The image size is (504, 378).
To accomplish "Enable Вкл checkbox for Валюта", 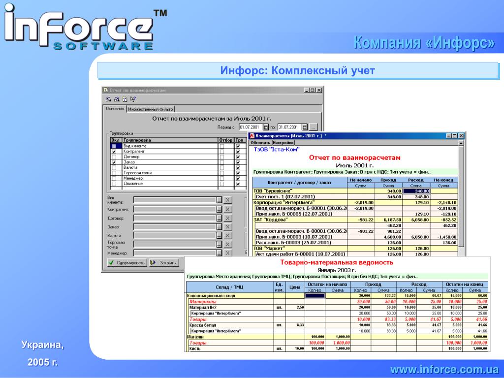I will [114, 167].
